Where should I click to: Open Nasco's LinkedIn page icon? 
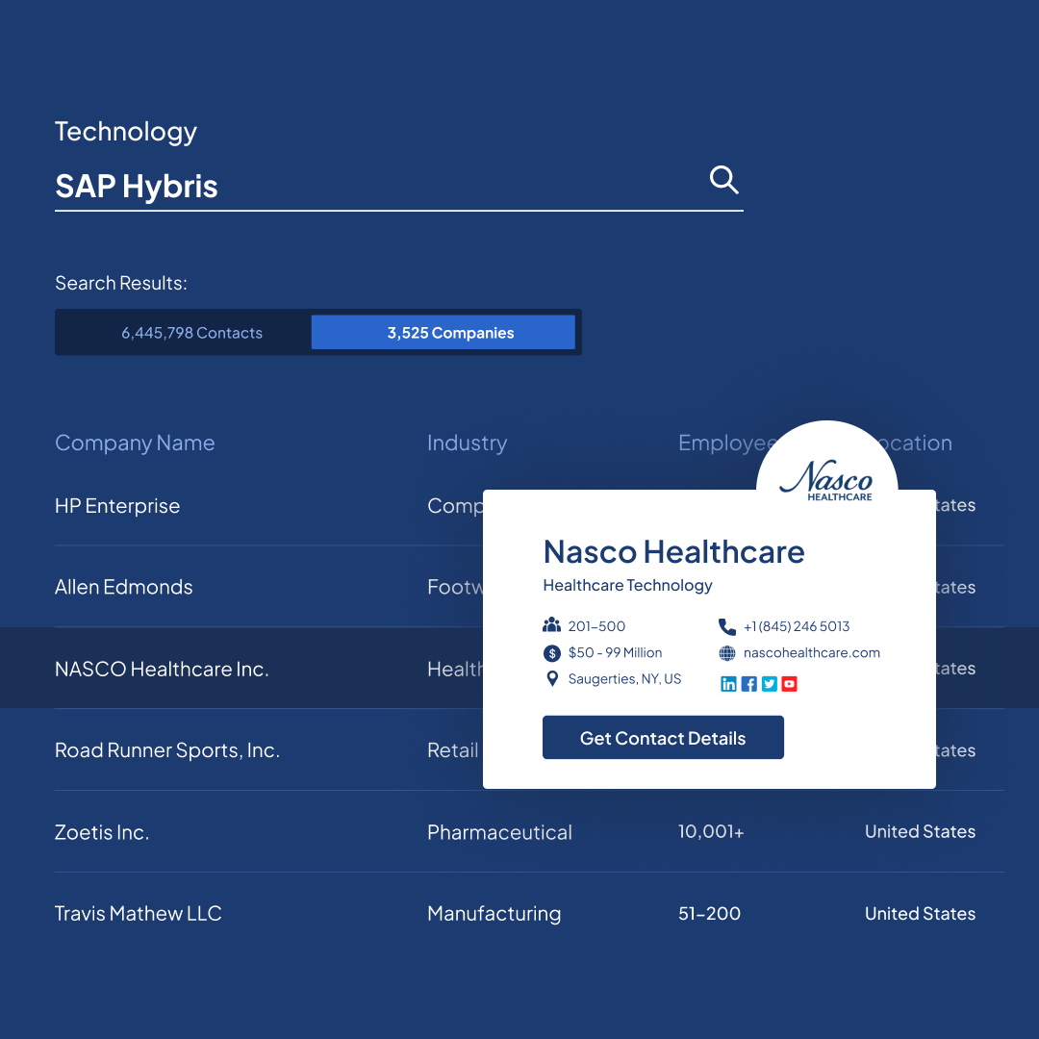tap(728, 684)
